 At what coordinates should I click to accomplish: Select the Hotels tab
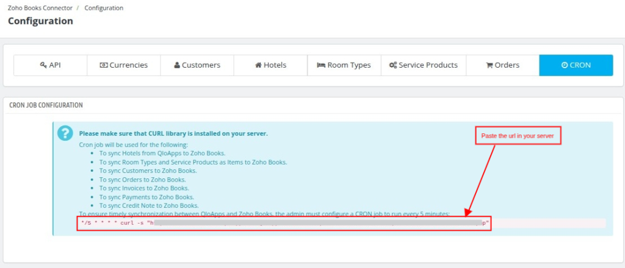(x=270, y=65)
